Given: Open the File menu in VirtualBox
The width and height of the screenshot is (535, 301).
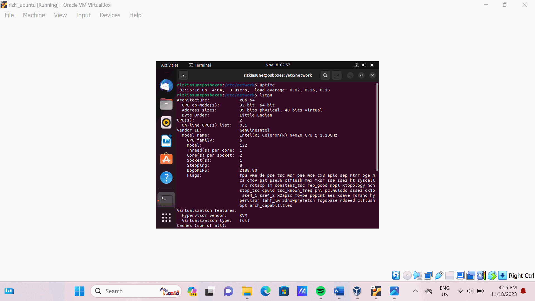Looking at the screenshot, I should (x=9, y=15).
